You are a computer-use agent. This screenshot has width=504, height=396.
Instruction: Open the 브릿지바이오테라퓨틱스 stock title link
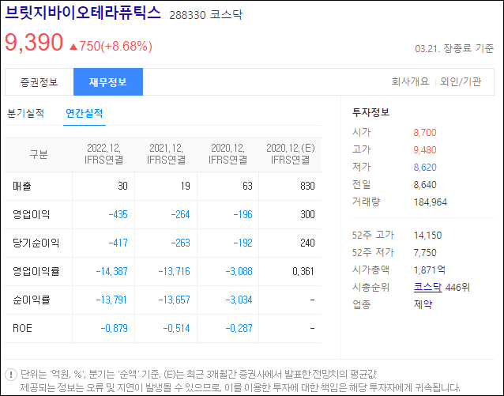click(83, 13)
